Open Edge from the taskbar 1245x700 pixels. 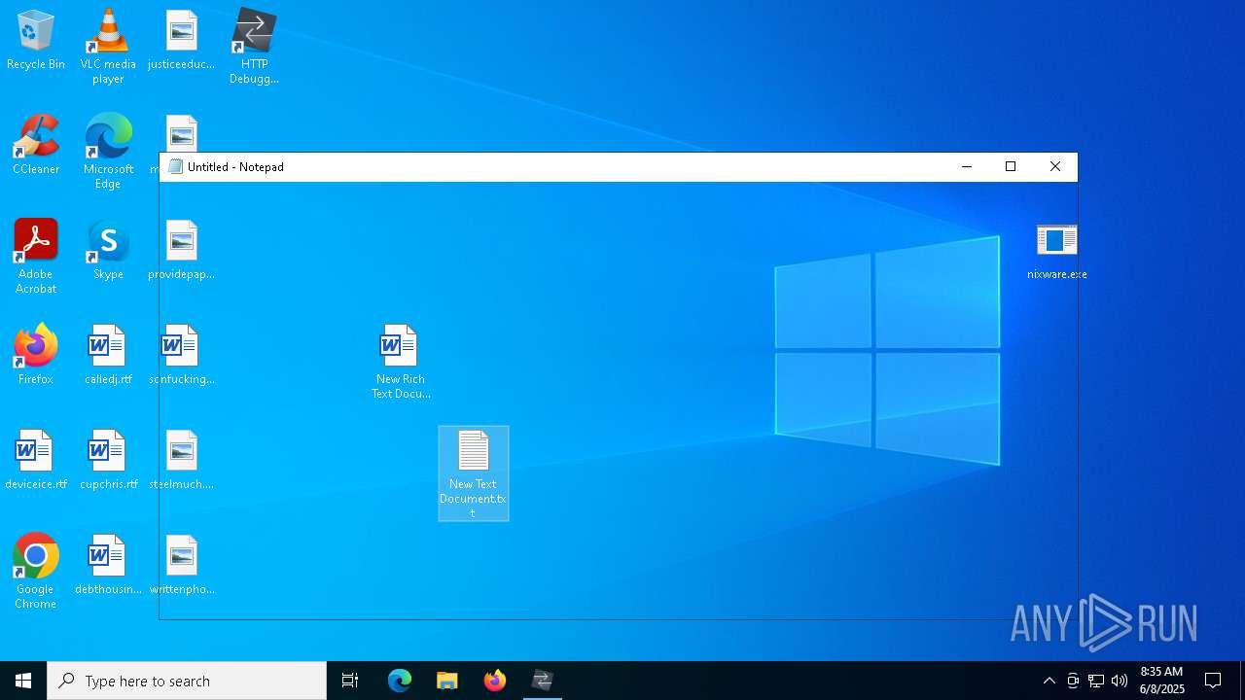click(x=400, y=681)
